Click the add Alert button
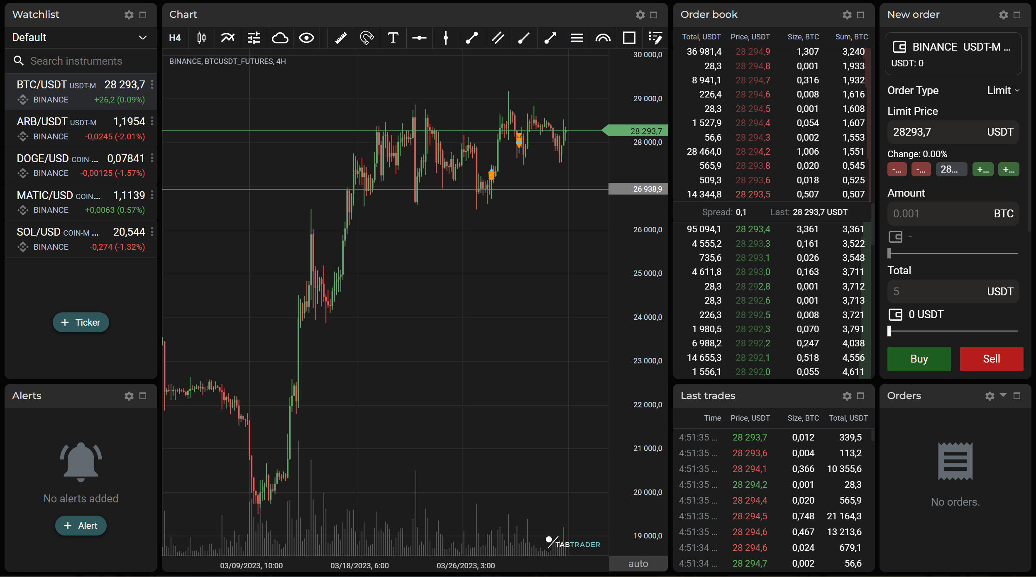This screenshot has height=577, width=1036. (81, 526)
